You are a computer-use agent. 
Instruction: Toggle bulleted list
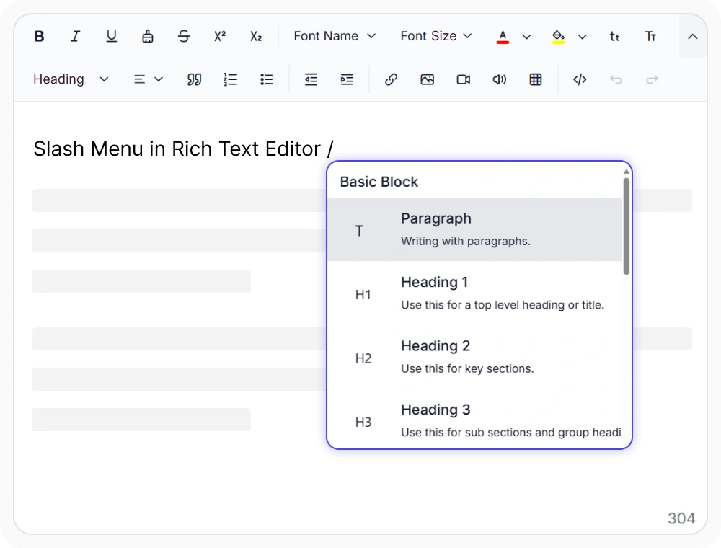pos(267,79)
